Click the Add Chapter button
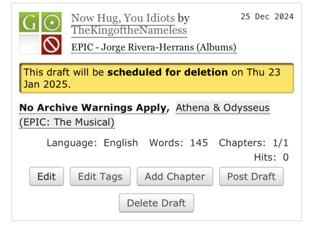The height and width of the screenshot is (226, 313). pyautogui.click(x=175, y=177)
